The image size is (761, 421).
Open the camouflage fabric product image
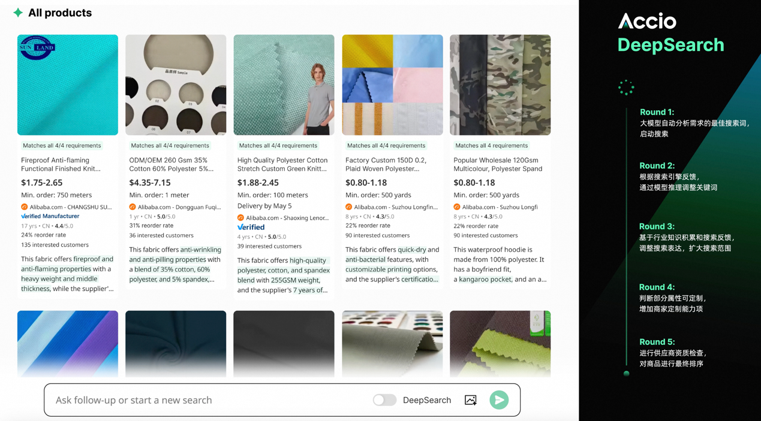coord(500,85)
